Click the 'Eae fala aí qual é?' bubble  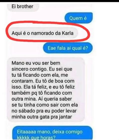pos(68,48)
